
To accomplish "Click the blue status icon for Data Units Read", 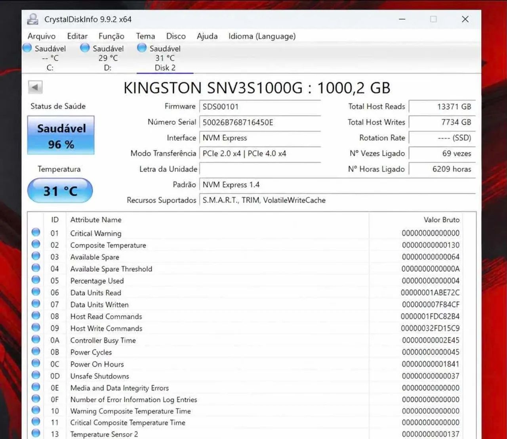I will pos(36,291).
